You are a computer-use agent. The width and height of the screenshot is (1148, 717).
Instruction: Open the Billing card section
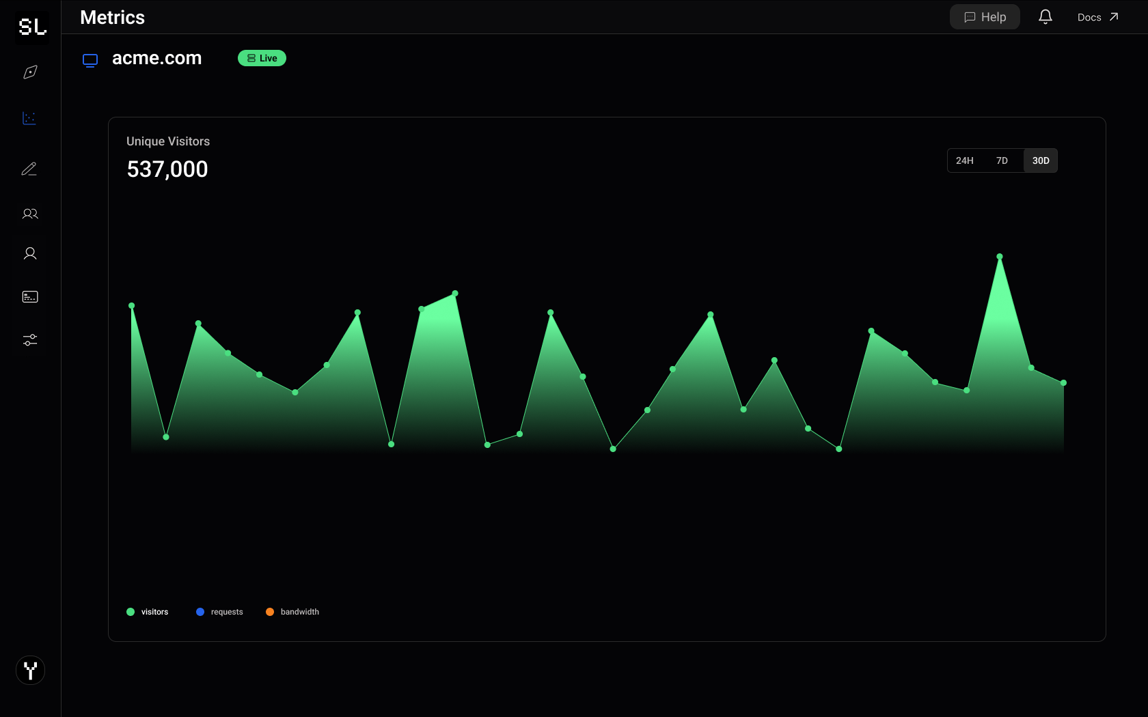click(30, 296)
